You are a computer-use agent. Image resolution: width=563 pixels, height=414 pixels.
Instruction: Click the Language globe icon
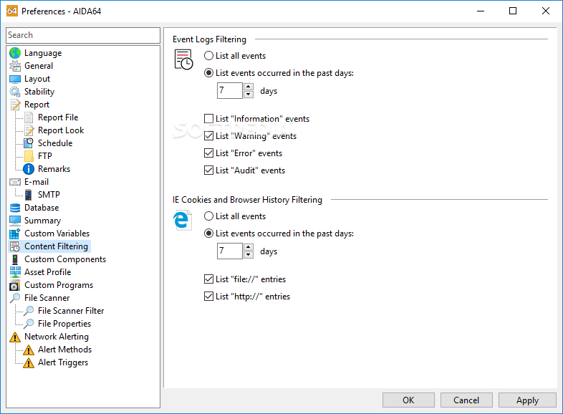point(15,53)
